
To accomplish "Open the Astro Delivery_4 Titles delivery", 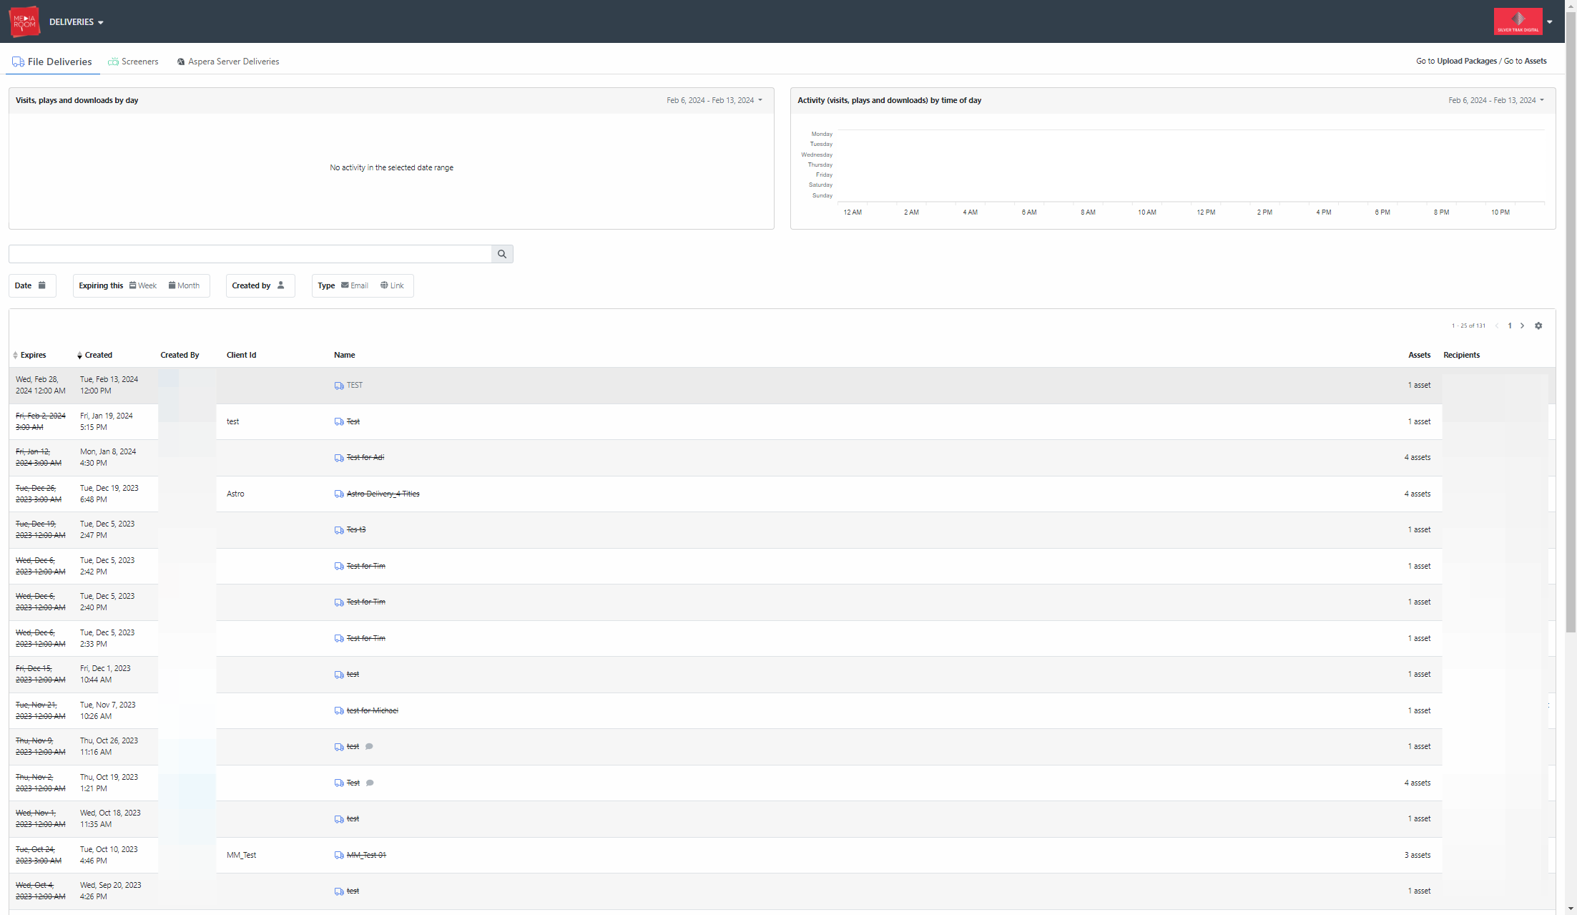I will point(383,494).
